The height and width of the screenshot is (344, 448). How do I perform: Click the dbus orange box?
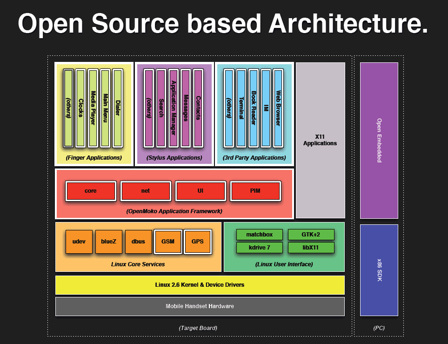pyautogui.click(x=138, y=242)
